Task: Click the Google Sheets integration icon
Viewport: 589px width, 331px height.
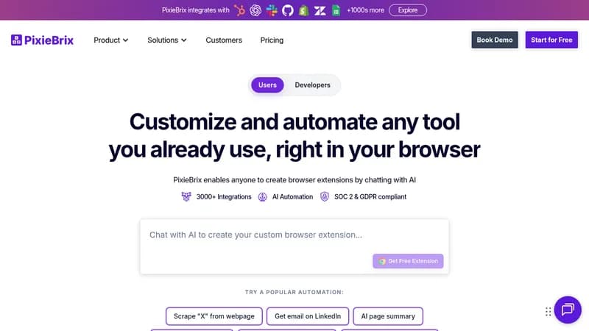Action: pos(336,10)
